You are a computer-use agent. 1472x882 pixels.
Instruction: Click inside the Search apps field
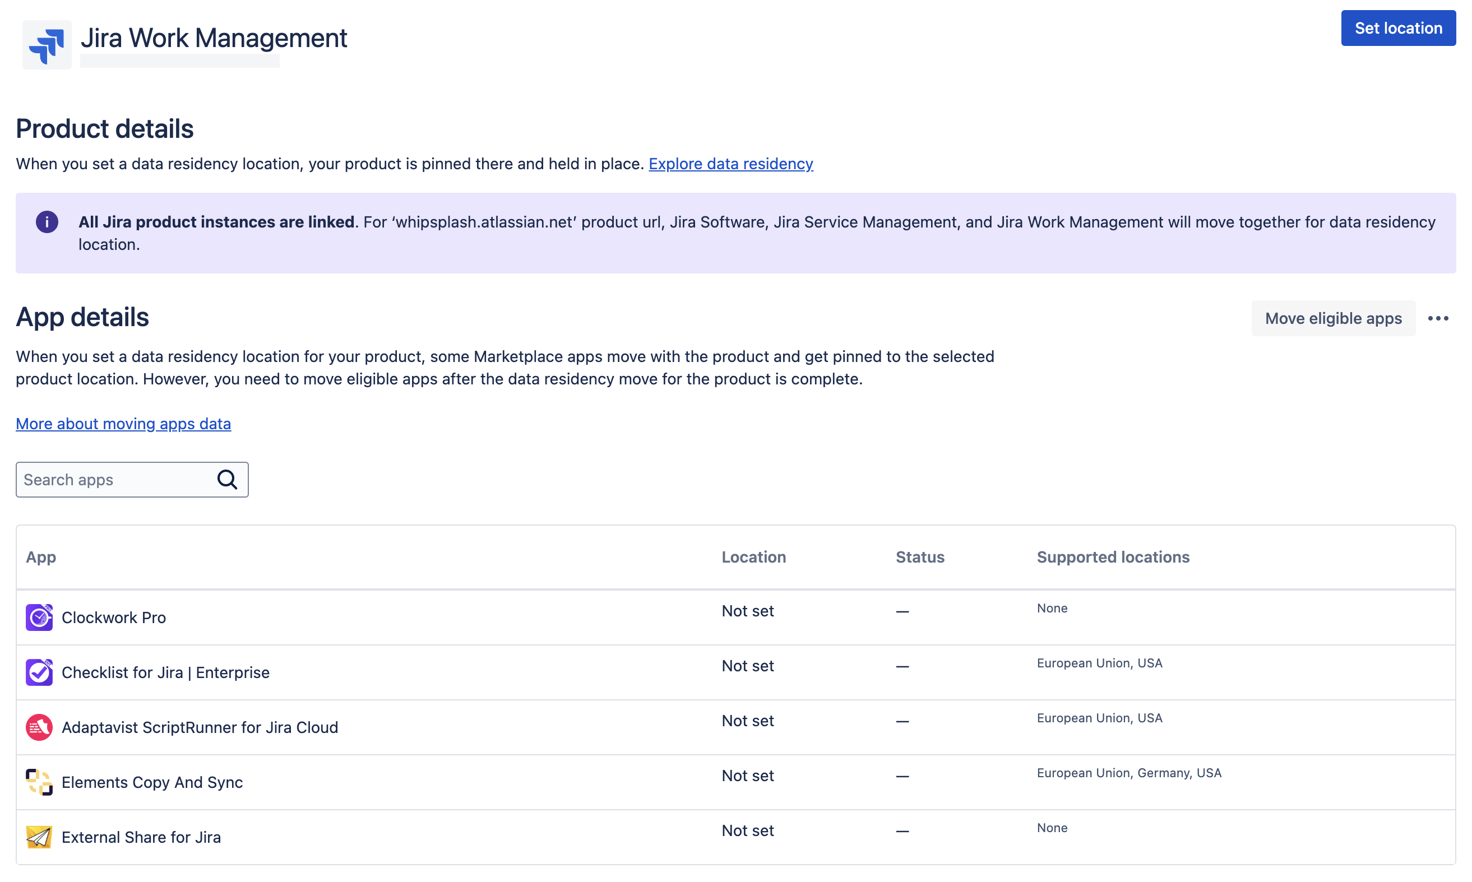coord(107,479)
